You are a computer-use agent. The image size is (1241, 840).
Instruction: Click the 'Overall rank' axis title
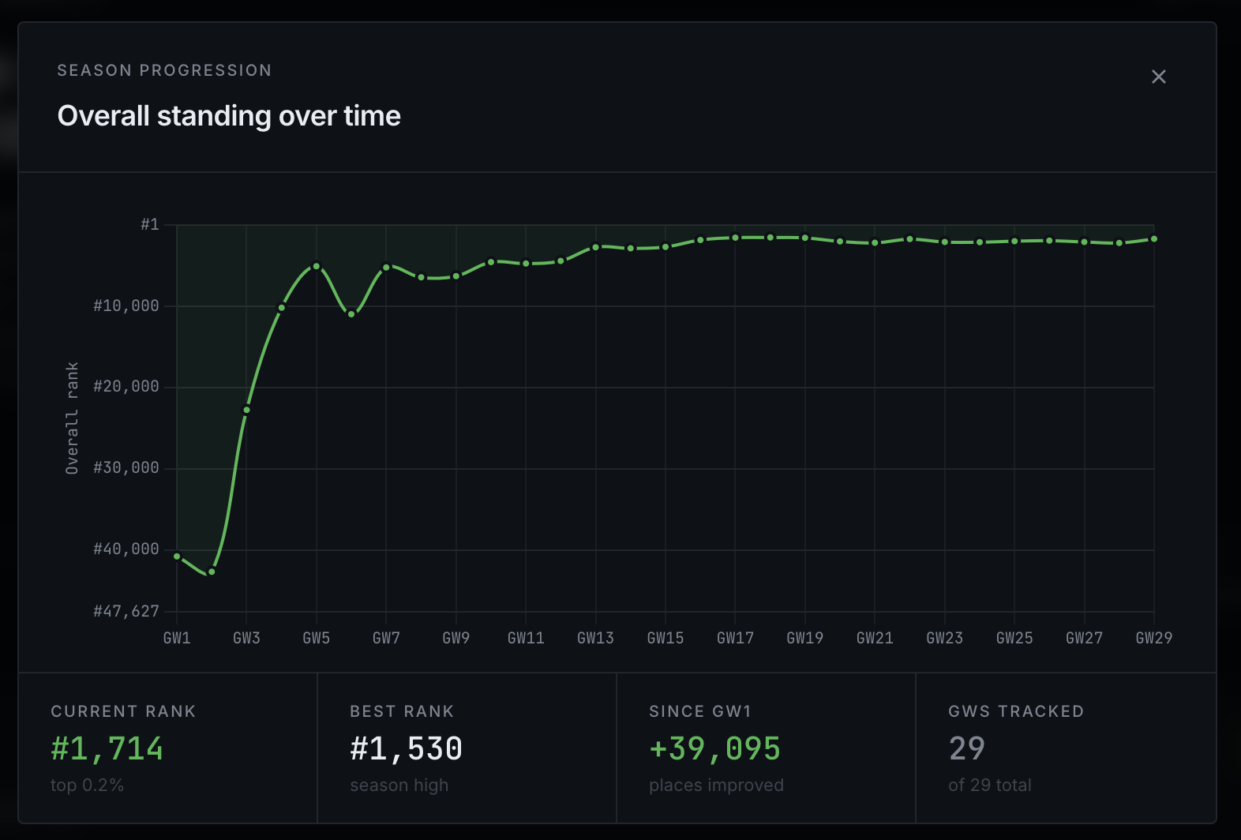(72, 418)
